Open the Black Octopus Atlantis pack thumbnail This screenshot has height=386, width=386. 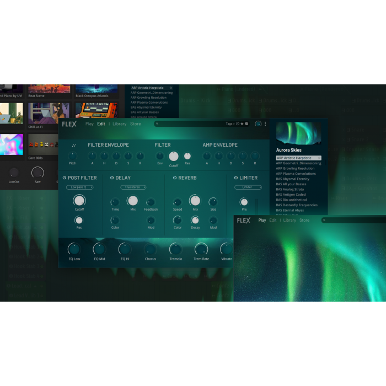click(96, 89)
